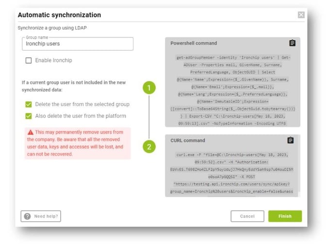The height and width of the screenshot is (244, 331).
Task: Select the step 1 green circle
Action: [149, 88]
